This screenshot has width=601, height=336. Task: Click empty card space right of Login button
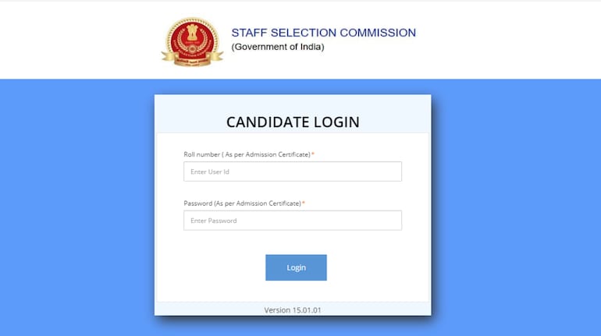coord(375,267)
